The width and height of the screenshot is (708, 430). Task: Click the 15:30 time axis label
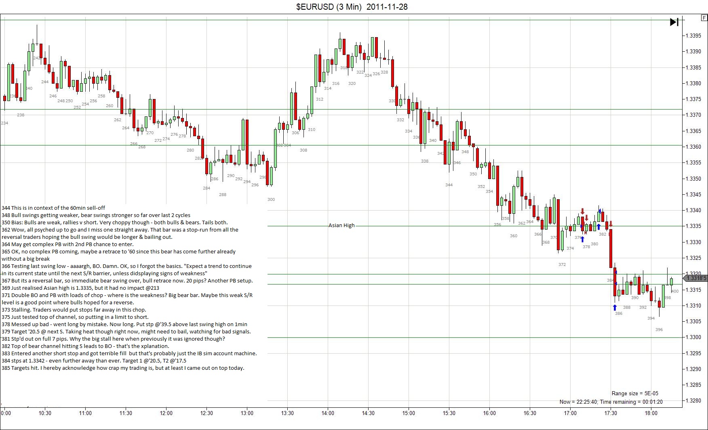(x=449, y=413)
